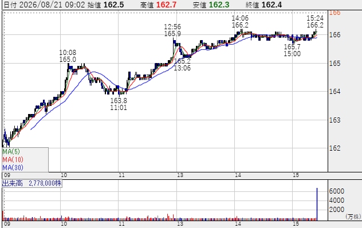Click the 4000 volume axis label
Screen dimensions: 362x228
(337, 201)
